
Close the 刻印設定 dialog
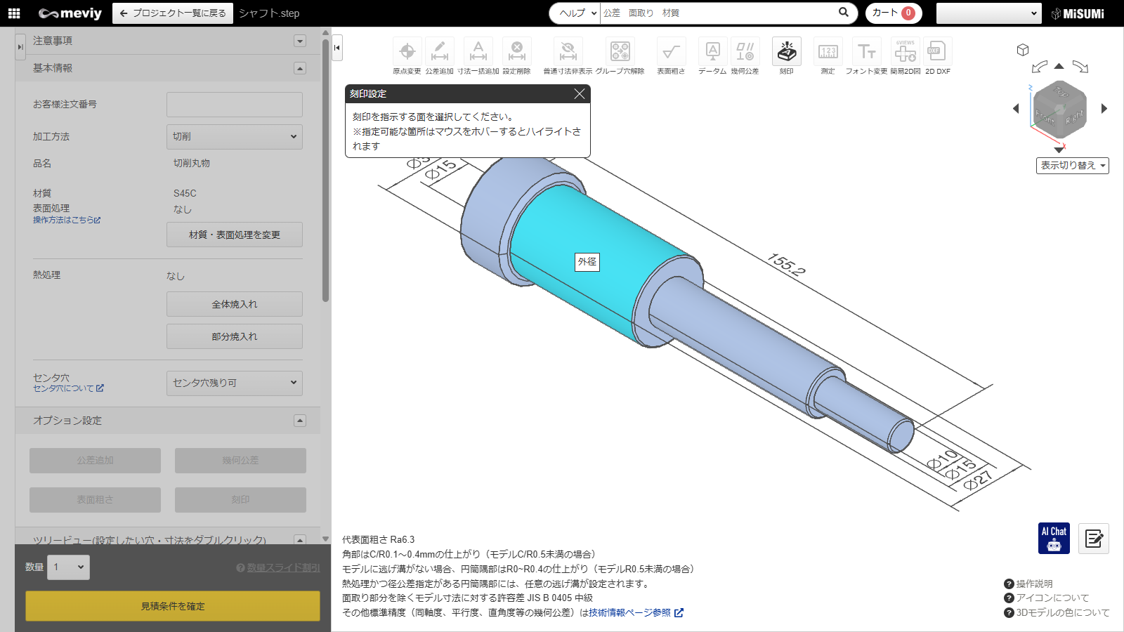click(579, 94)
